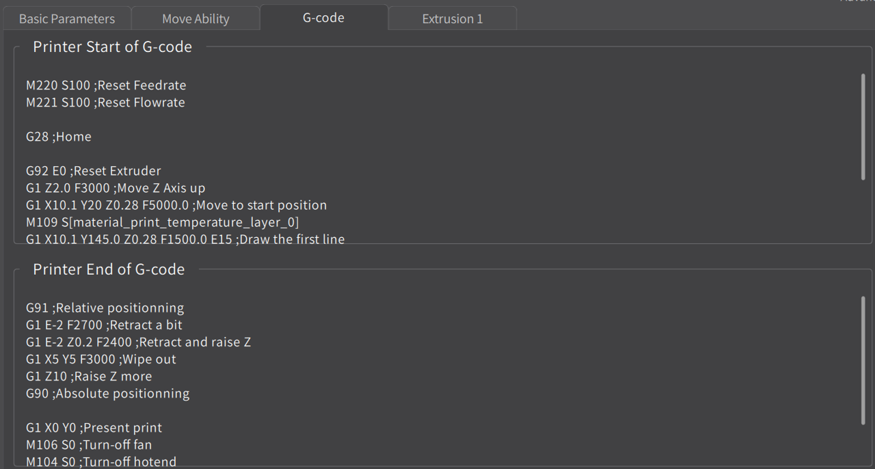Click the M109 material_print_temperature_layer_0 line
This screenshot has width=875, height=469.
pos(163,222)
